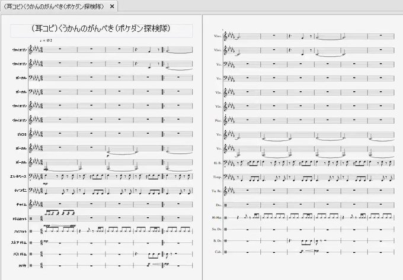Select the チャイム instrument label
Image resolution: width=403 pixels, height=280 pixels.
point(21,205)
